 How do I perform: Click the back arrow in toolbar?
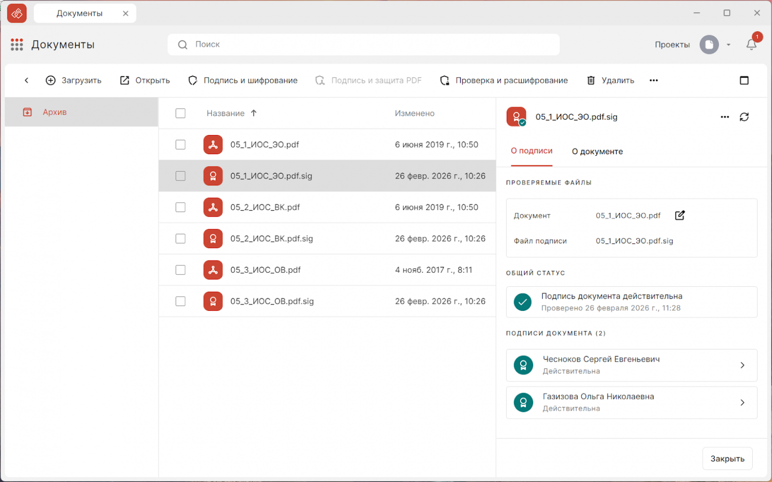[27, 81]
